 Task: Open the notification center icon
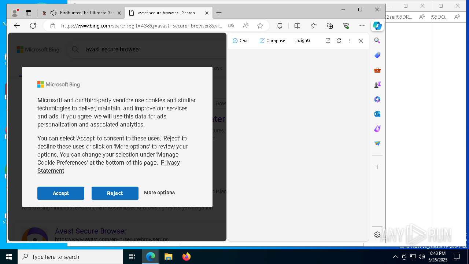tap(457, 257)
